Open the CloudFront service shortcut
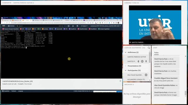Viewport: 188px width, 105px height. (73, 29)
